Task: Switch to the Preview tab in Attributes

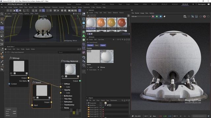Action: (90, 45)
